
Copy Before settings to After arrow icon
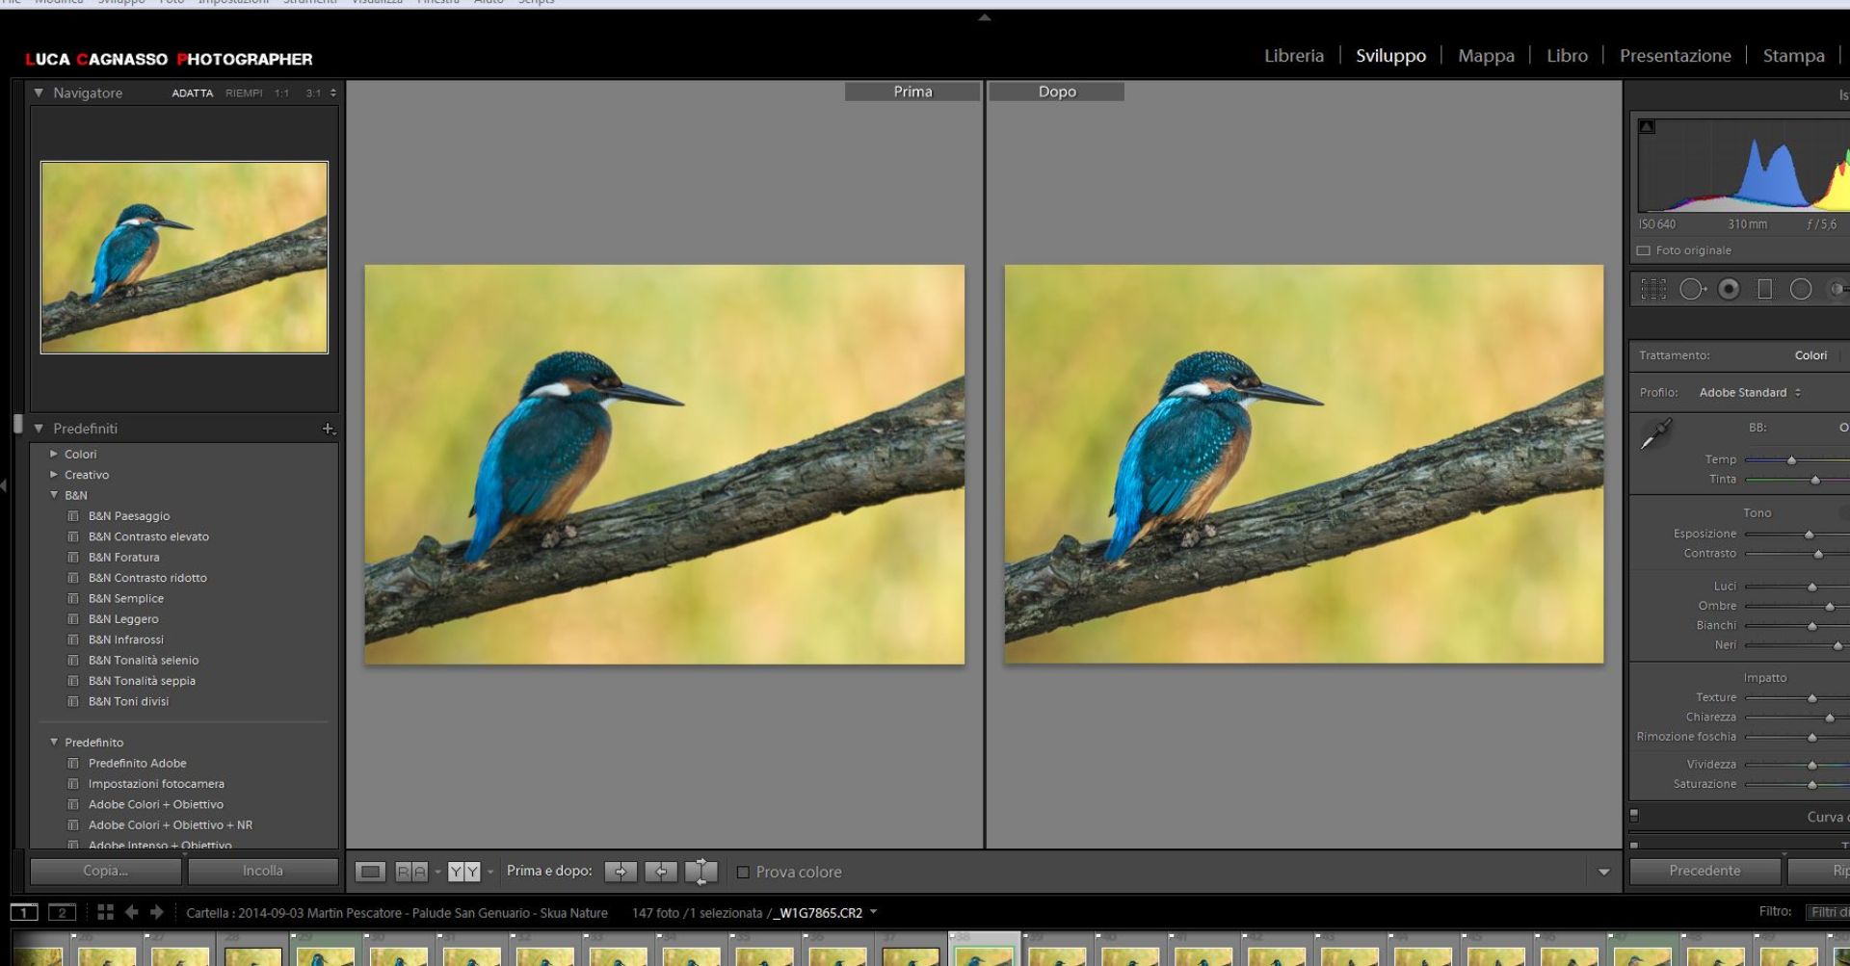(x=621, y=872)
